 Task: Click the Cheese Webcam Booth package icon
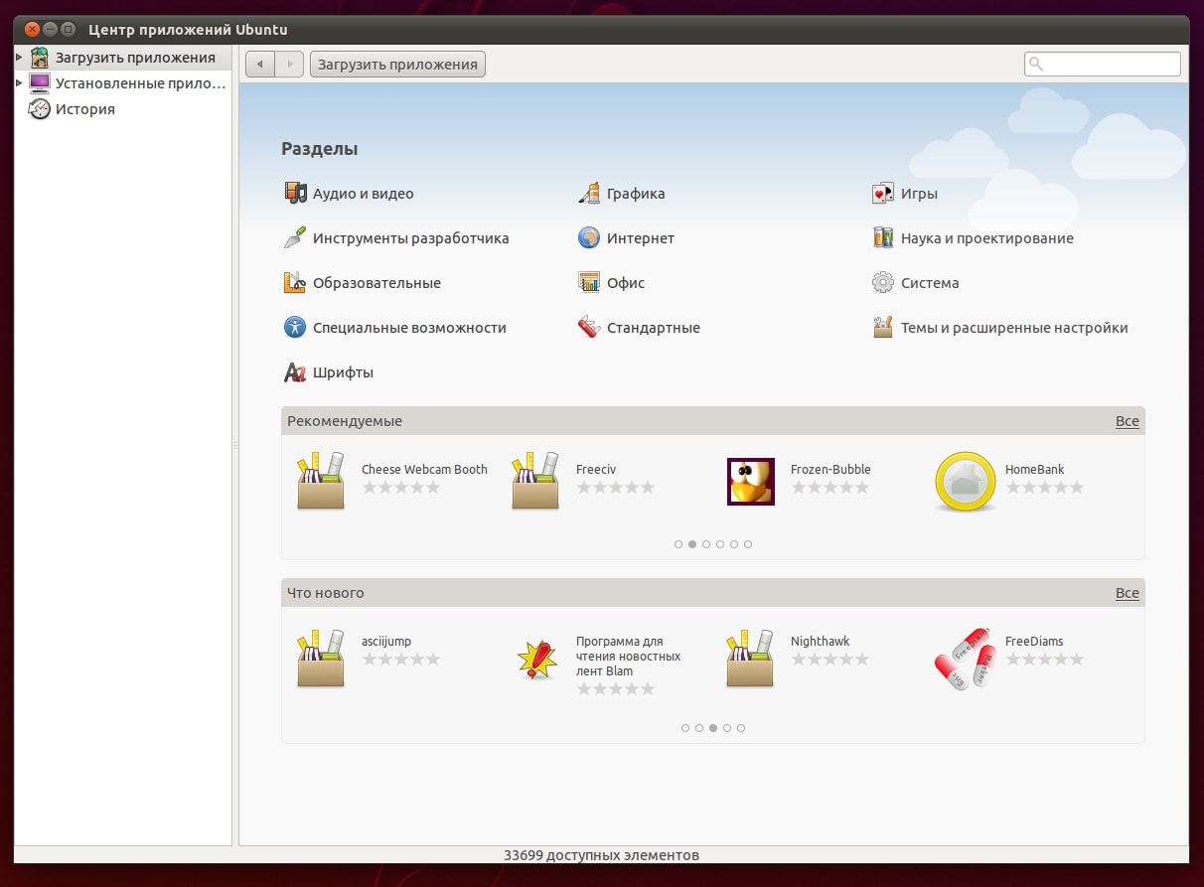(x=321, y=482)
